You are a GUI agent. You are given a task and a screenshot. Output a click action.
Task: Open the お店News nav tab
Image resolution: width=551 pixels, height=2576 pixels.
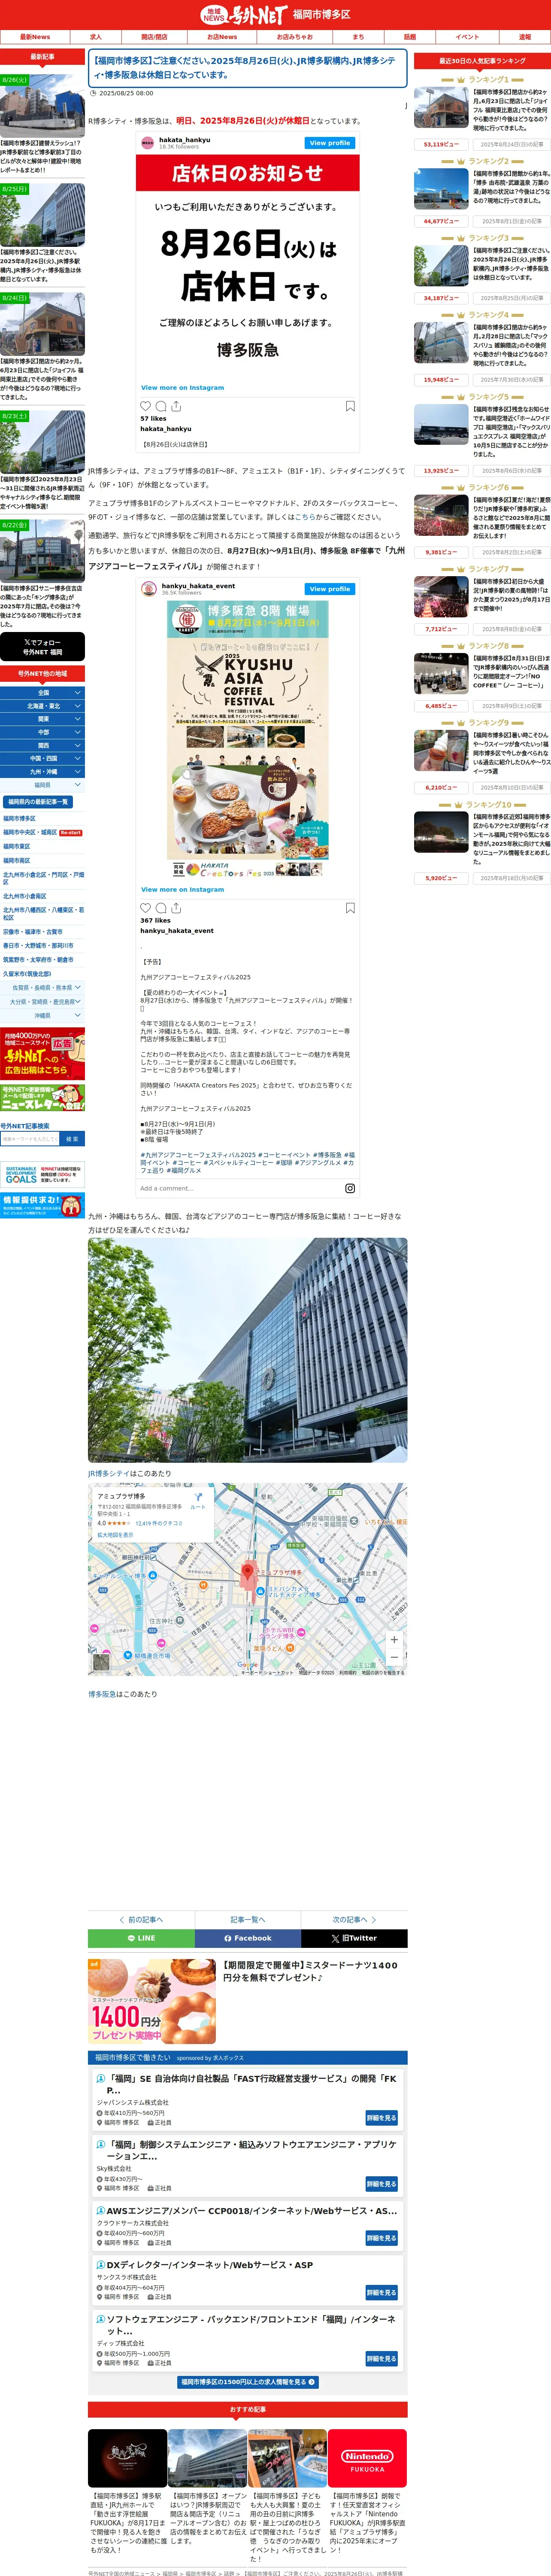(x=222, y=37)
